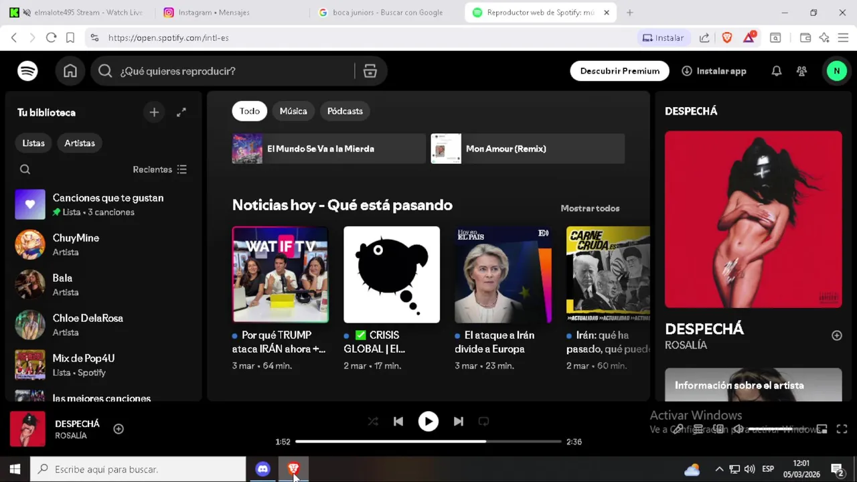The width and height of the screenshot is (857, 482).
Task: Skip to the next track
Action: tap(459, 421)
